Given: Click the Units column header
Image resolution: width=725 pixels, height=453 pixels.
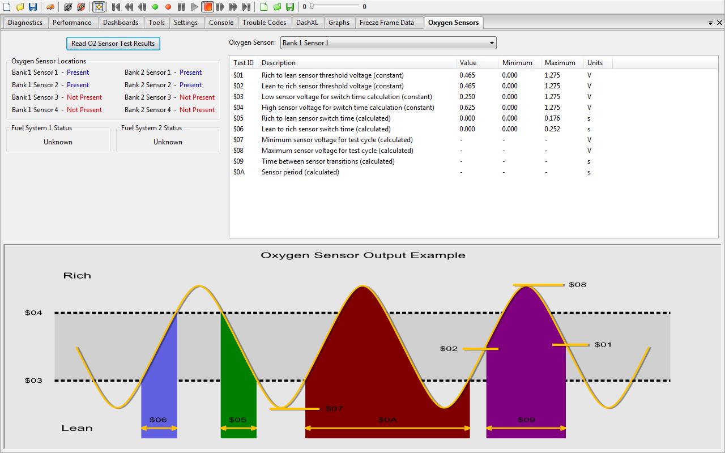Looking at the screenshot, I should (598, 63).
